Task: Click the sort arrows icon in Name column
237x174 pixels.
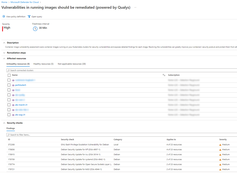Action: click(x=164, y=75)
